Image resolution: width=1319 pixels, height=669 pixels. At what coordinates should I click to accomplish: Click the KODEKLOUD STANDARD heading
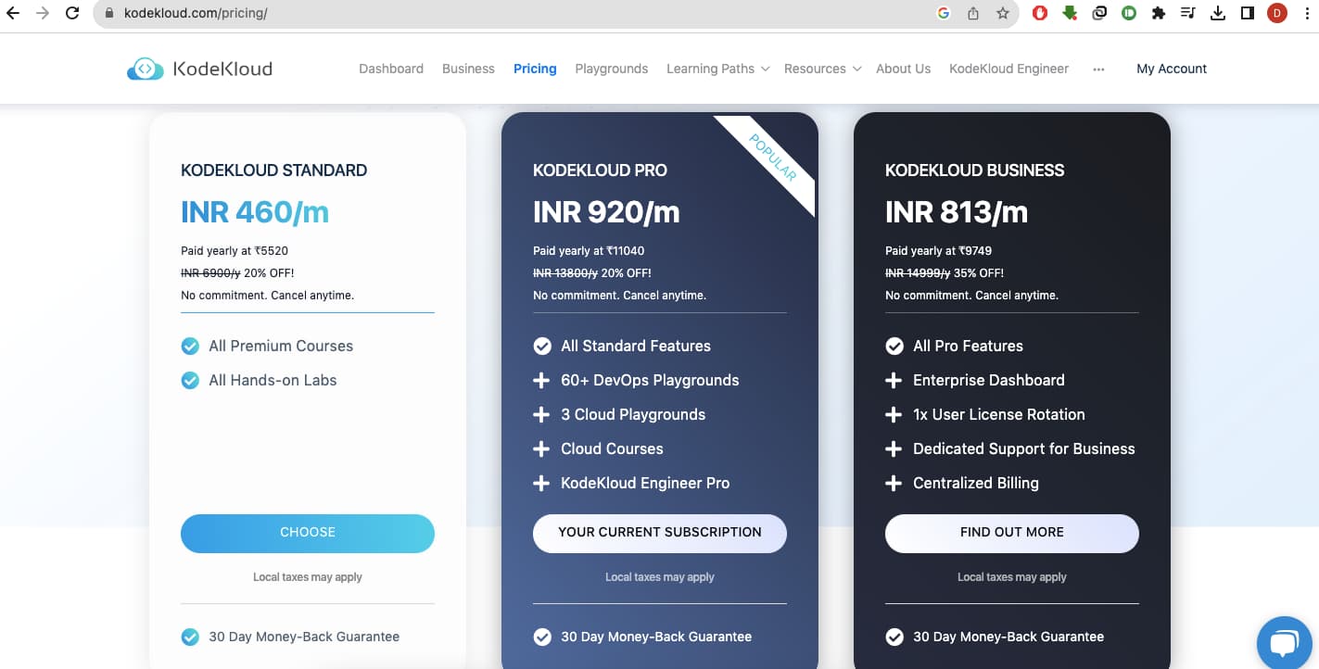(x=274, y=170)
